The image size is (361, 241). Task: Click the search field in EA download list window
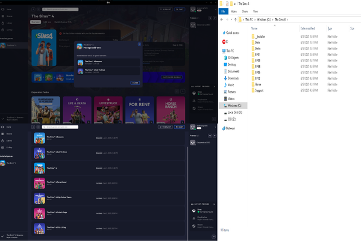pos(60,127)
